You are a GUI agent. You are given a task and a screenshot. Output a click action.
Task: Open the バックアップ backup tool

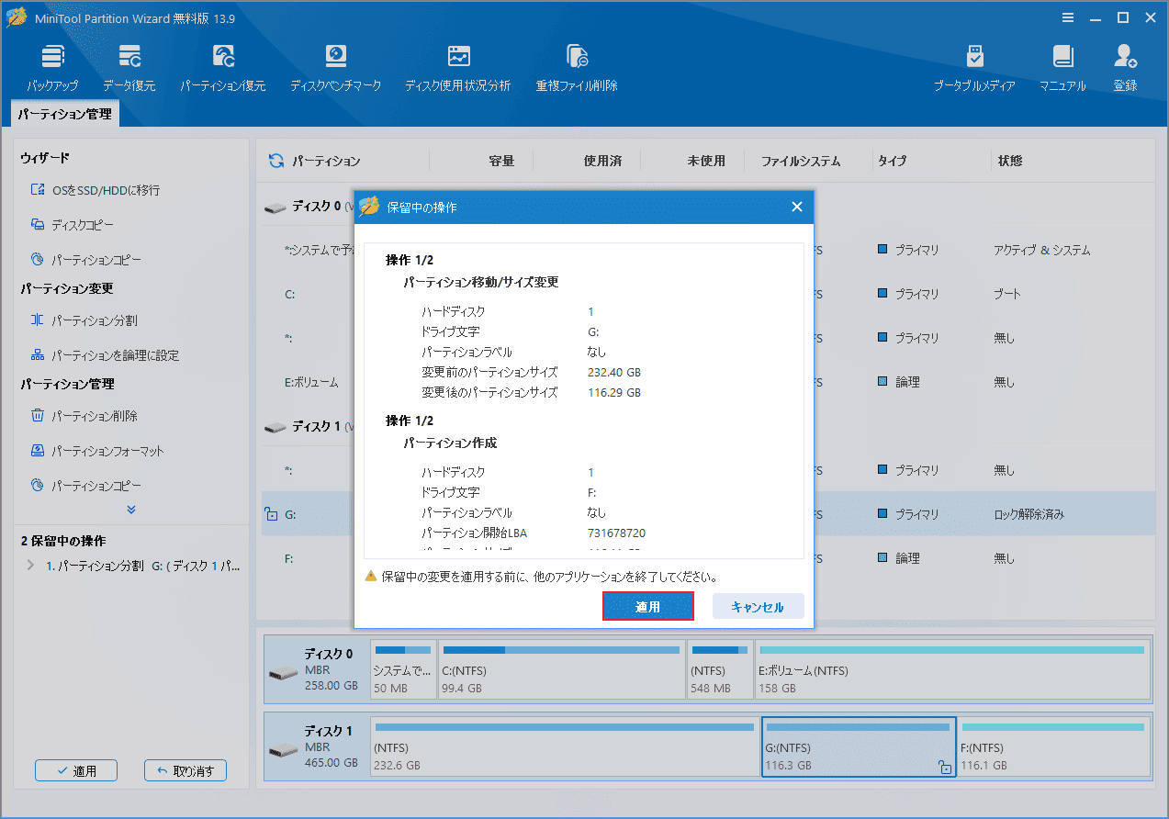(x=52, y=67)
